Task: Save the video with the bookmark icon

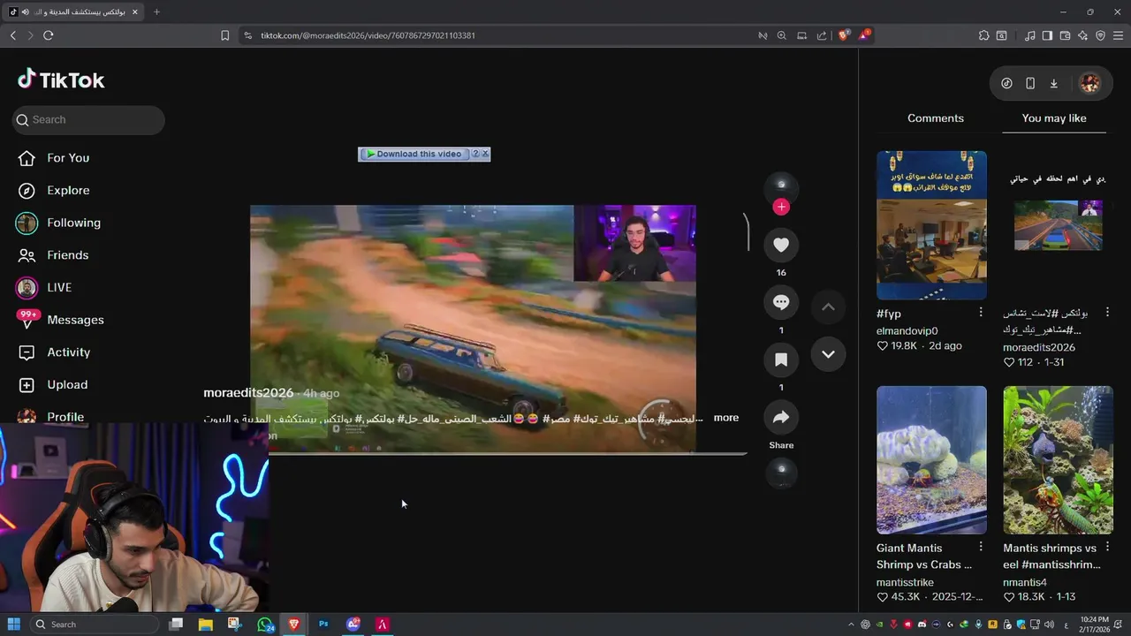Action: [x=781, y=360]
